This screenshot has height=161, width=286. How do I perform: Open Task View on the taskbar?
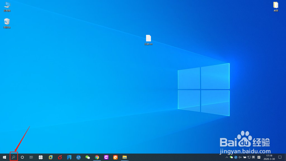point(31,157)
